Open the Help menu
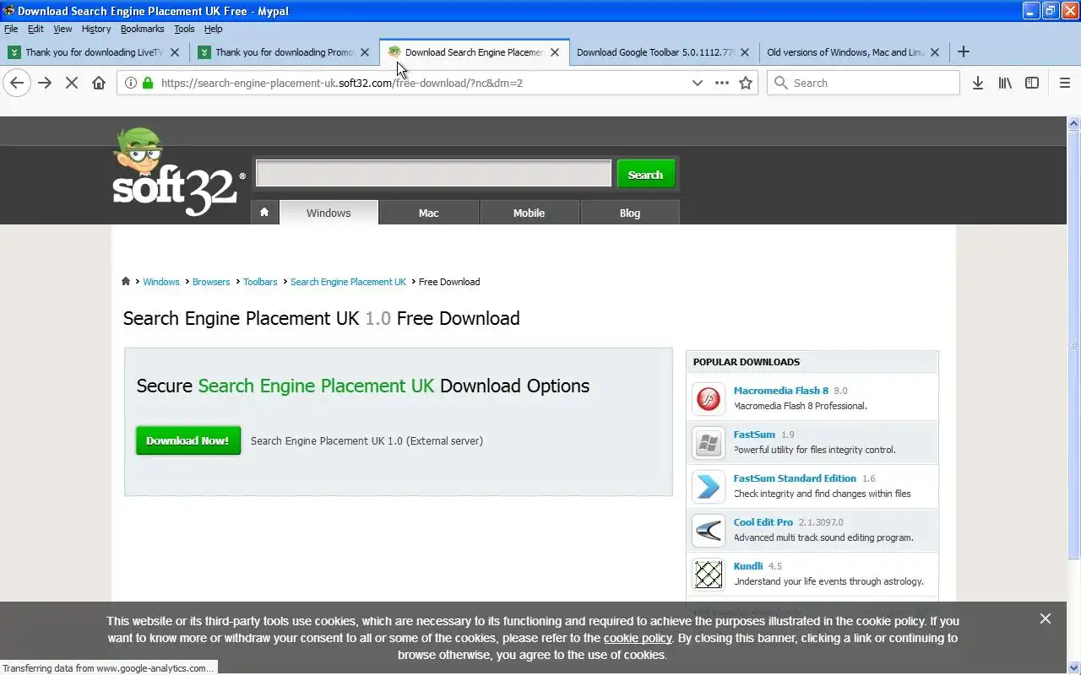 point(214,29)
